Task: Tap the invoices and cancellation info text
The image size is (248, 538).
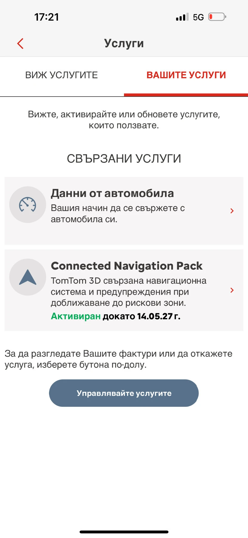Action: pyautogui.click(x=118, y=359)
